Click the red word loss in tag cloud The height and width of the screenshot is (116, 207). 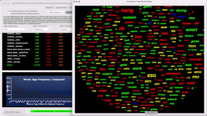[x=102, y=69]
